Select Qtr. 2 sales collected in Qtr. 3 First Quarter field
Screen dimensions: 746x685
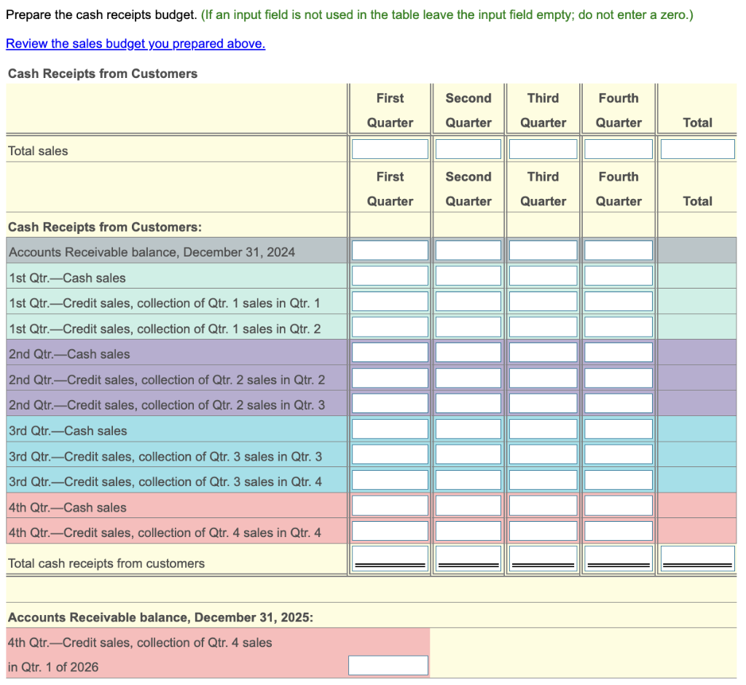(390, 403)
